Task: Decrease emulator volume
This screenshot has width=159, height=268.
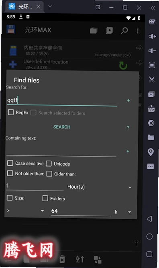Action: click(x=152, y=51)
